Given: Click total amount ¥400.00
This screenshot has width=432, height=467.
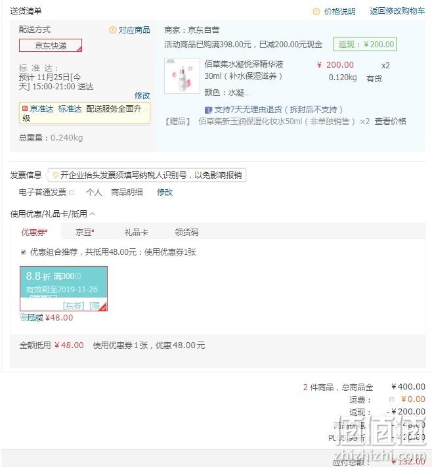Looking at the screenshot, I should click(408, 387).
